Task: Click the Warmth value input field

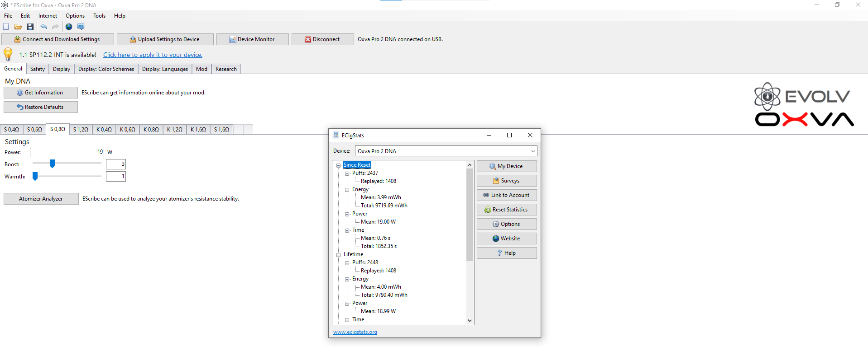Action: coord(115,176)
